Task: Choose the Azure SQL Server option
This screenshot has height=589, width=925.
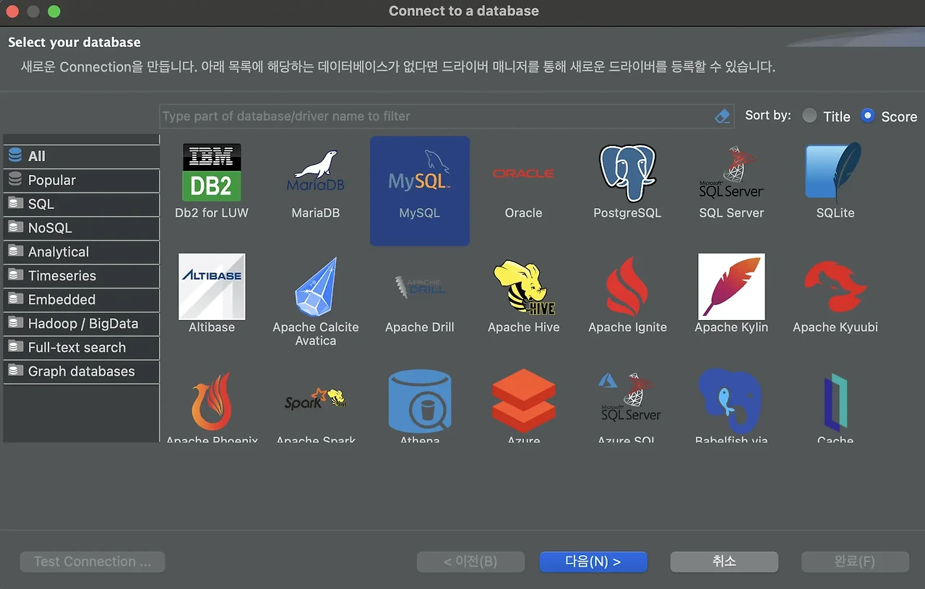Action: [x=627, y=405]
